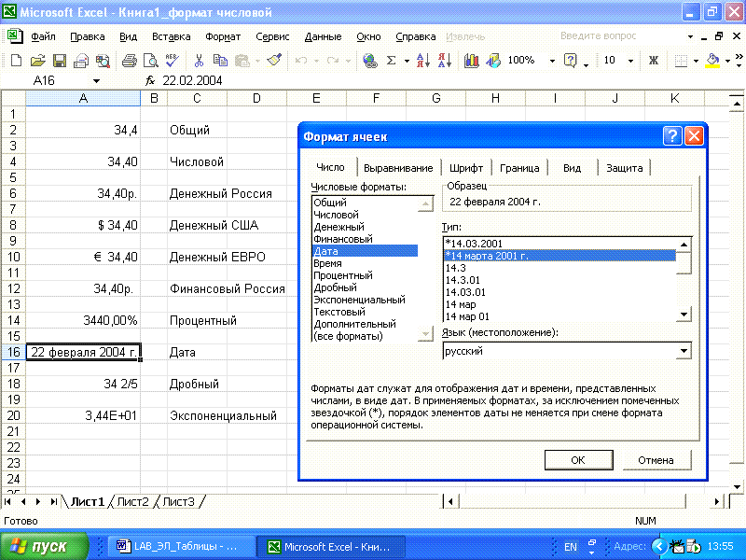Open Print Preview icon

(x=151, y=61)
